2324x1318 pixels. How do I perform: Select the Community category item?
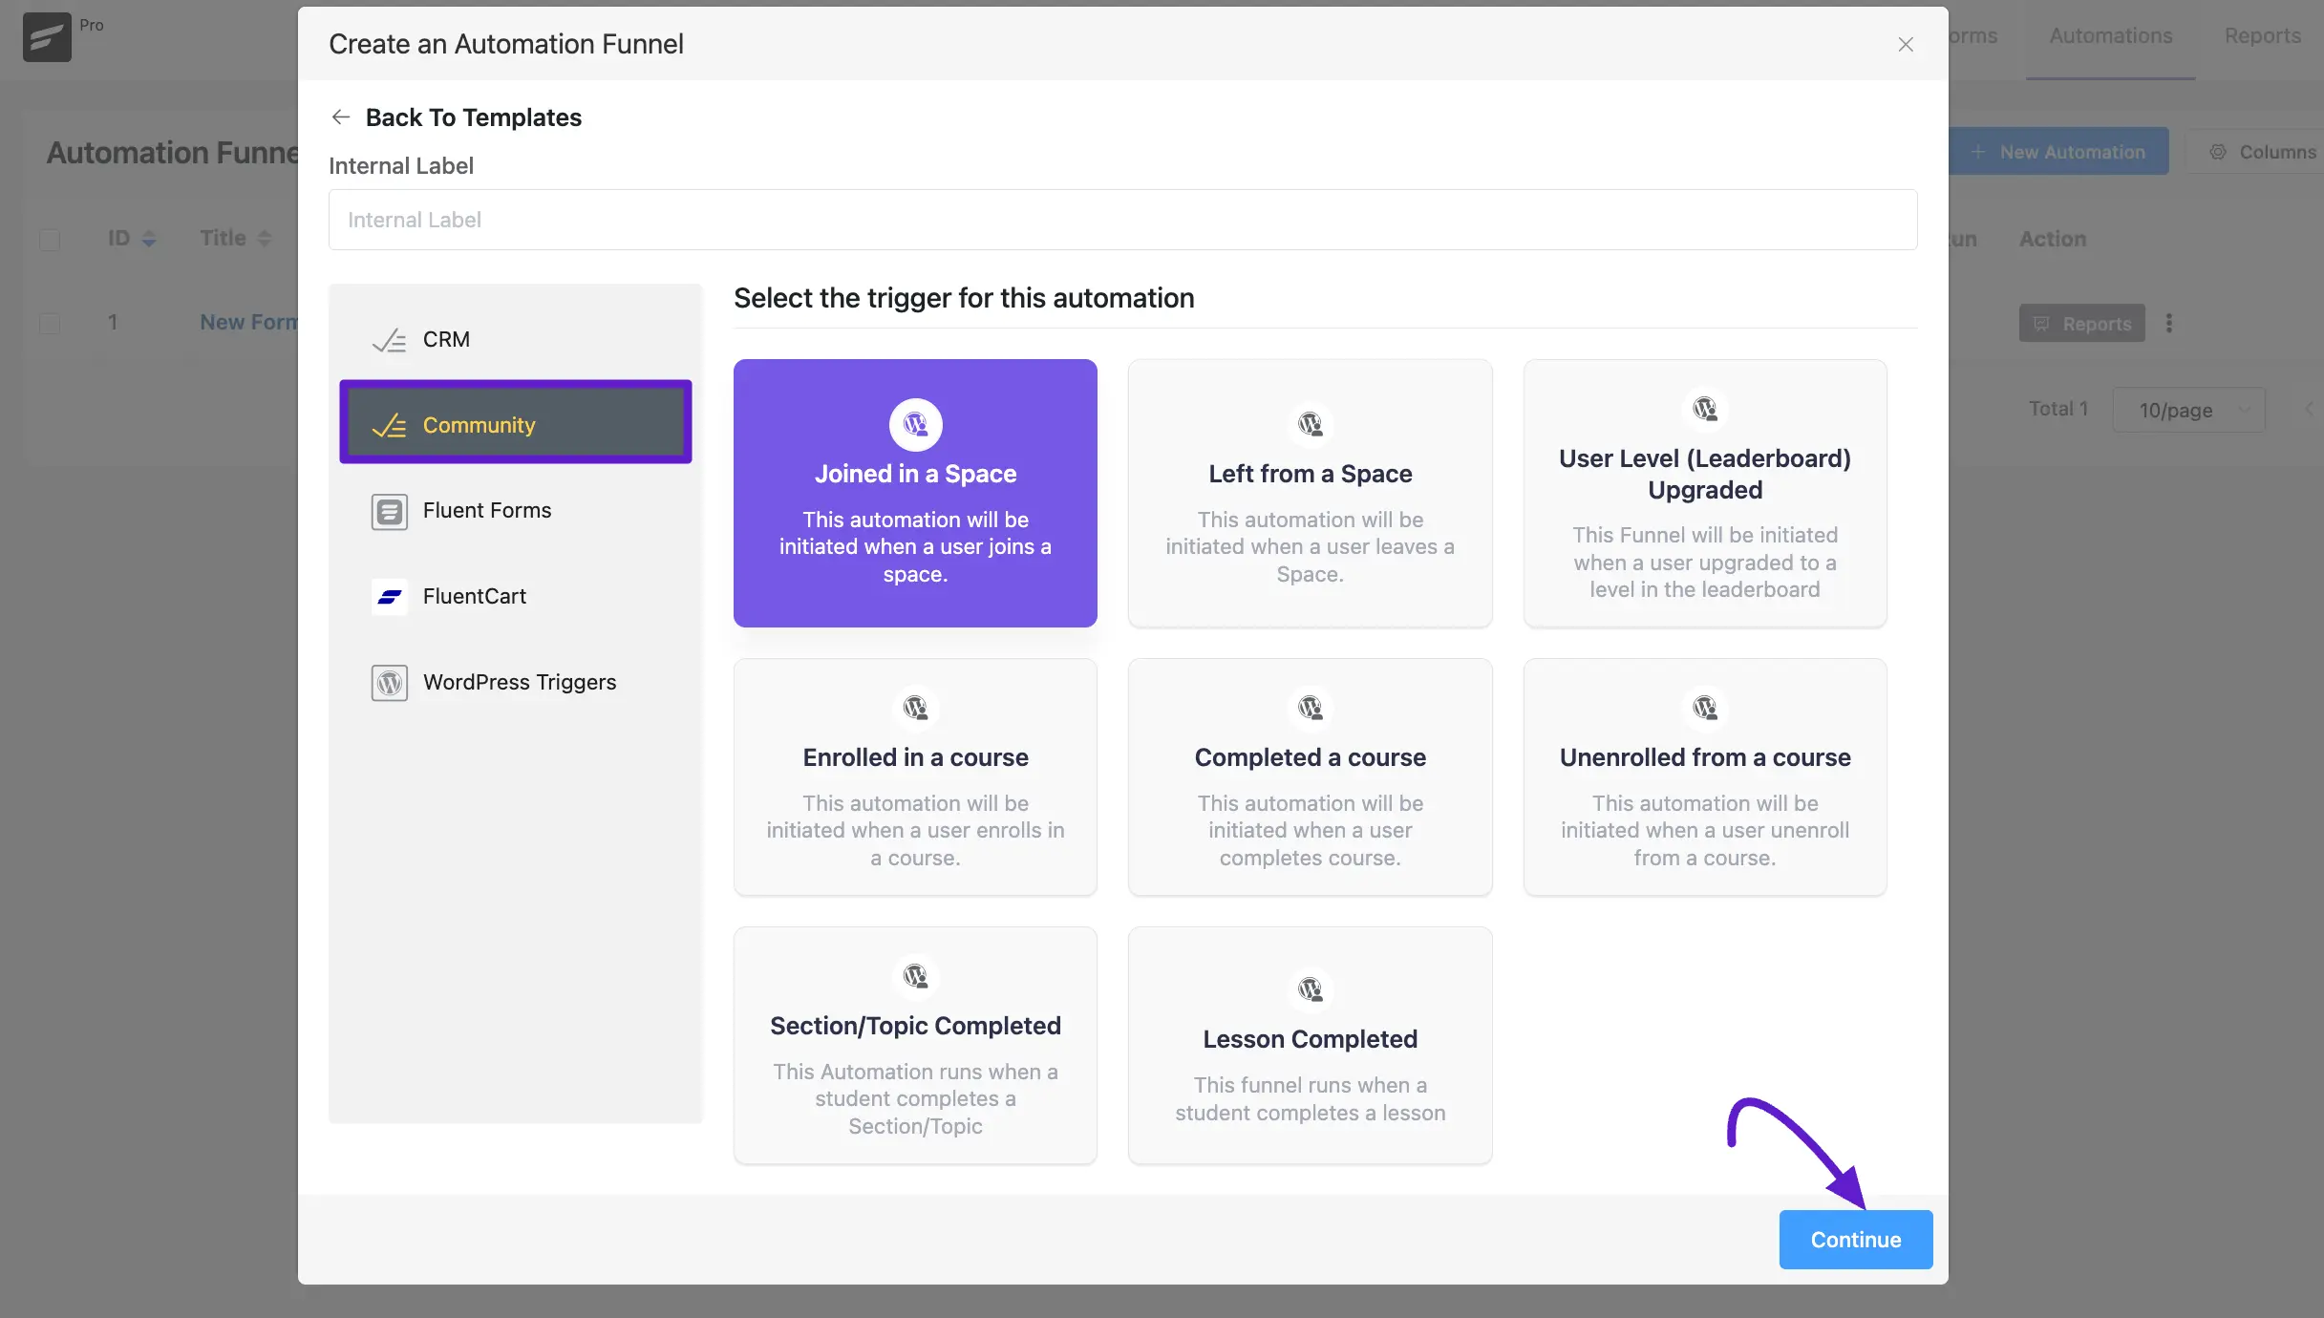pyautogui.click(x=516, y=425)
